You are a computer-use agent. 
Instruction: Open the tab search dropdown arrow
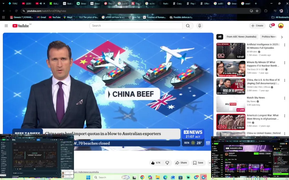pyautogui.click(x=3, y=3)
